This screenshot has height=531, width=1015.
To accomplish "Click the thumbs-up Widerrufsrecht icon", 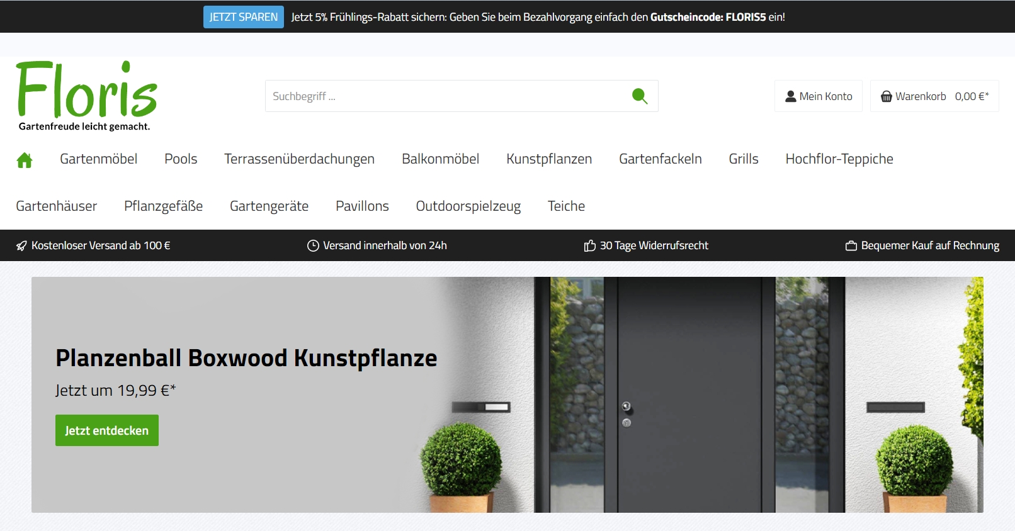I will tap(589, 245).
